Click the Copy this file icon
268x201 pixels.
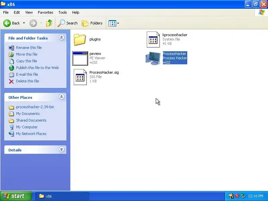(11, 61)
